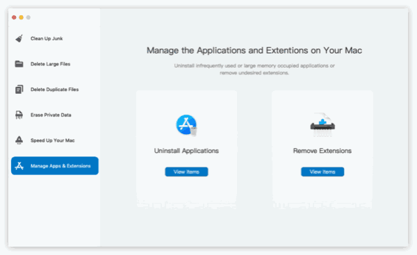The height and width of the screenshot is (255, 417).
Task: Click the shredder icon beside Erase Private Data
Action: coord(19,115)
